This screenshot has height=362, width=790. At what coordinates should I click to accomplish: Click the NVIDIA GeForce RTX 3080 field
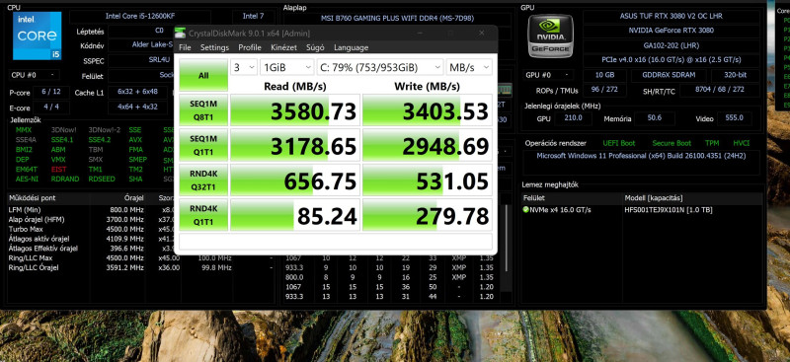pyautogui.click(x=671, y=31)
